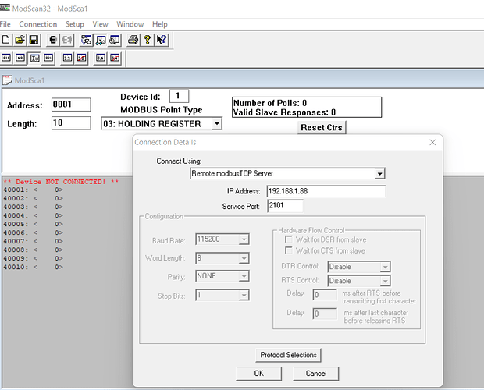The image size is (484, 390).
Task: Click the Reset Ctrs button
Action: 322,128
